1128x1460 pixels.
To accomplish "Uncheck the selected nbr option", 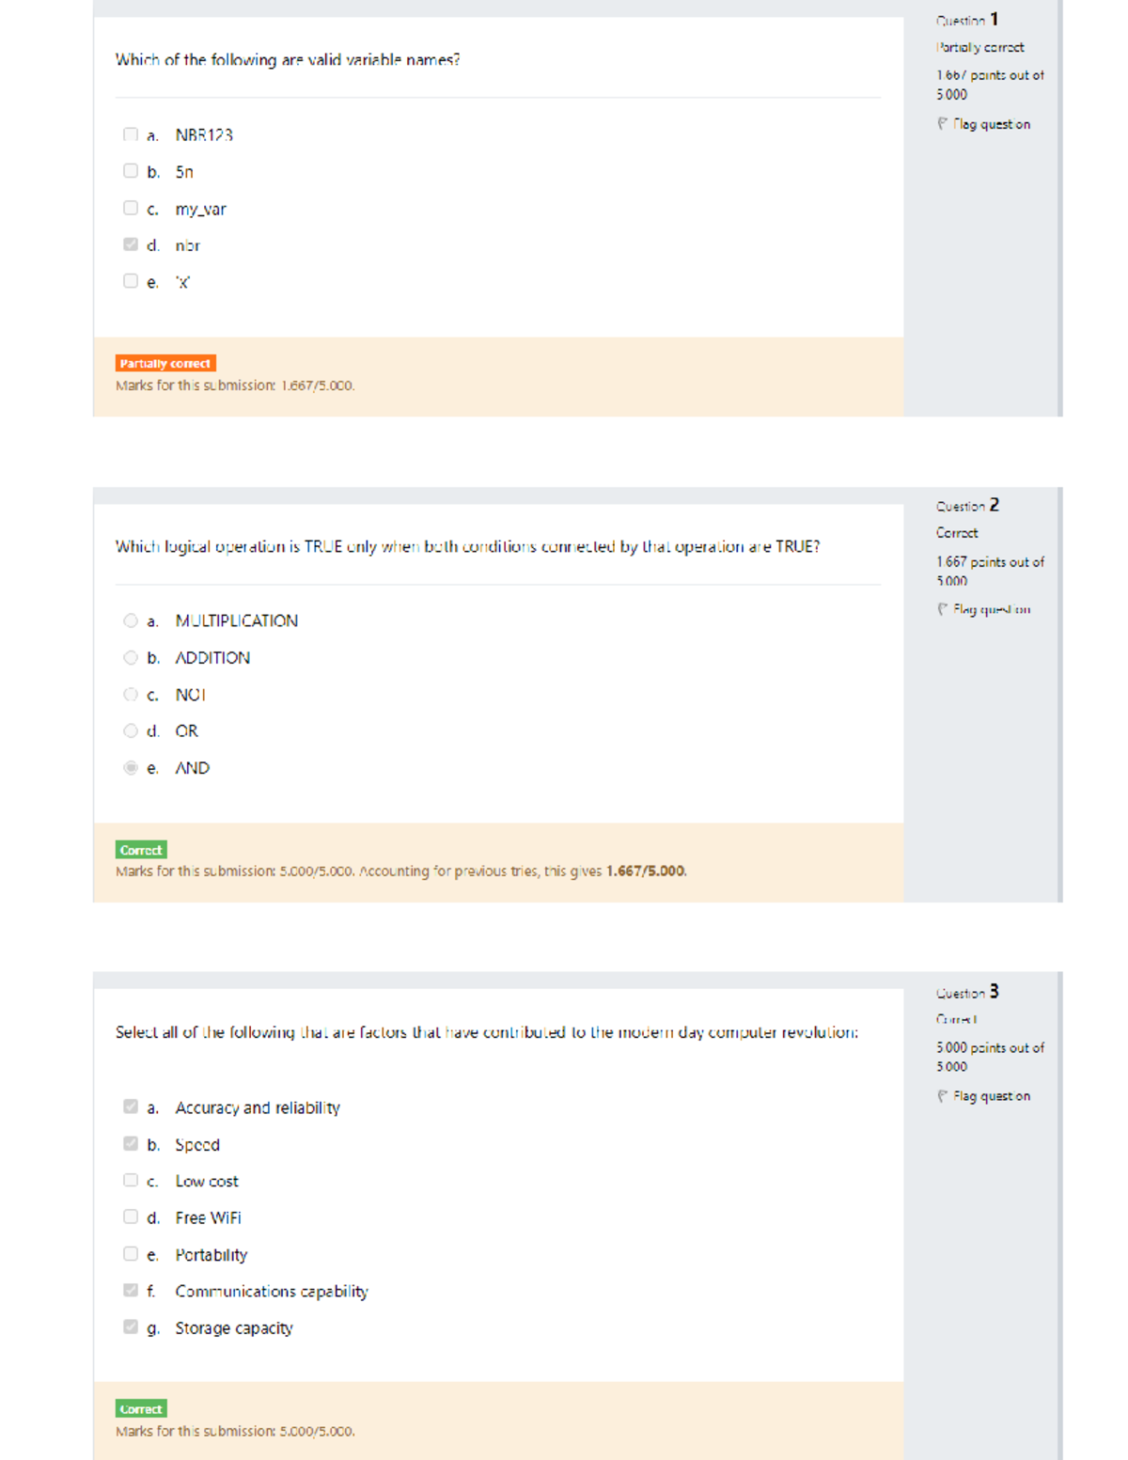I will [x=130, y=243].
